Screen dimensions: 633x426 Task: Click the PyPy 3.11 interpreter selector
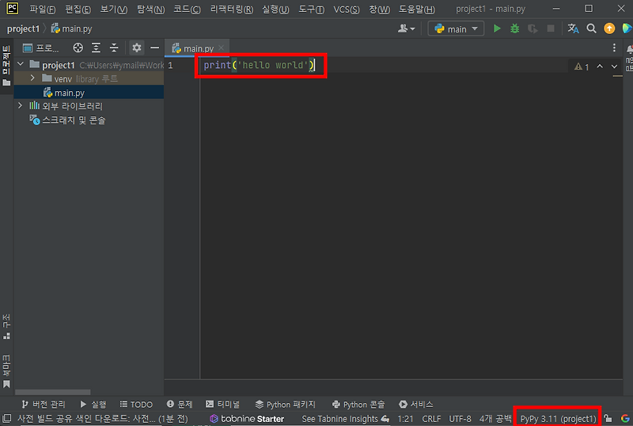pyautogui.click(x=558, y=418)
